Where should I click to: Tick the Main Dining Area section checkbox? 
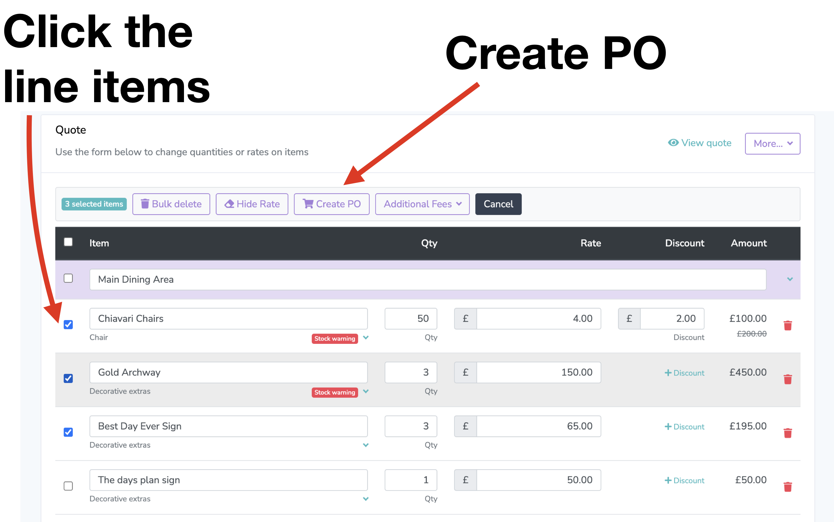click(68, 278)
